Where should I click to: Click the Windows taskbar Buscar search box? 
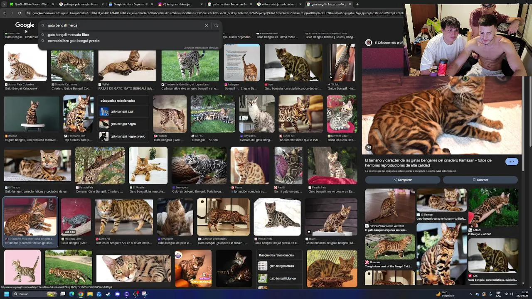click(x=34, y=294)
